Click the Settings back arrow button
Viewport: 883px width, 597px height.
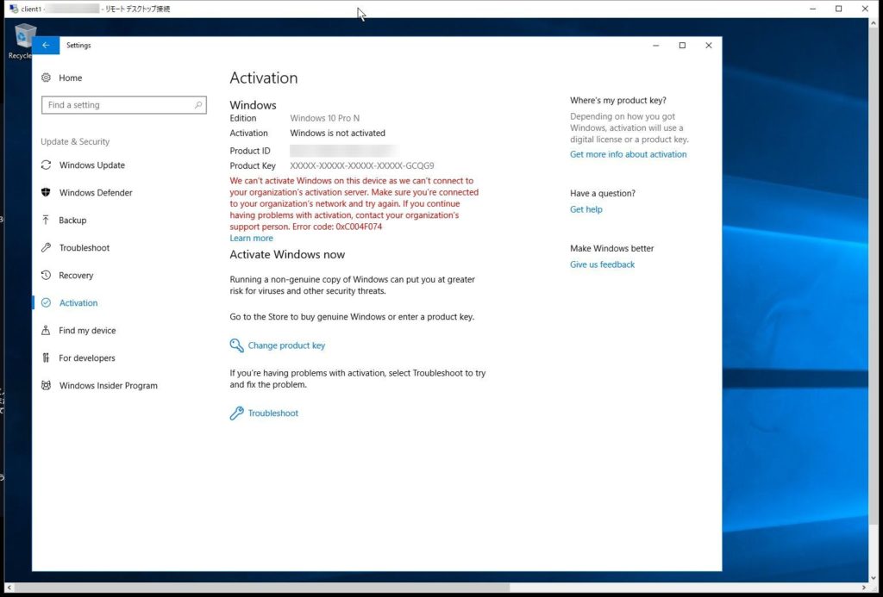(x=46, y=46)
